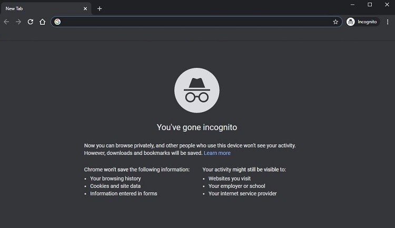Go back using the back arrow
Screen dimensions: 395x228
click(6, 22)
